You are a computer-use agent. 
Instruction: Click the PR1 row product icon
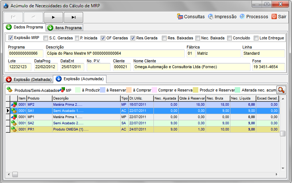(14, 129)
